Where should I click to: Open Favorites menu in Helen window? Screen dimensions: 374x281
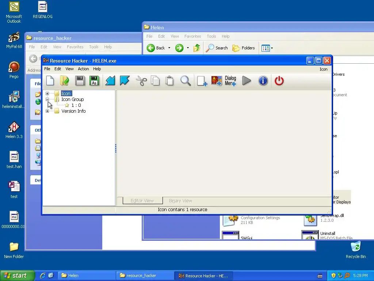pos(192,36)
